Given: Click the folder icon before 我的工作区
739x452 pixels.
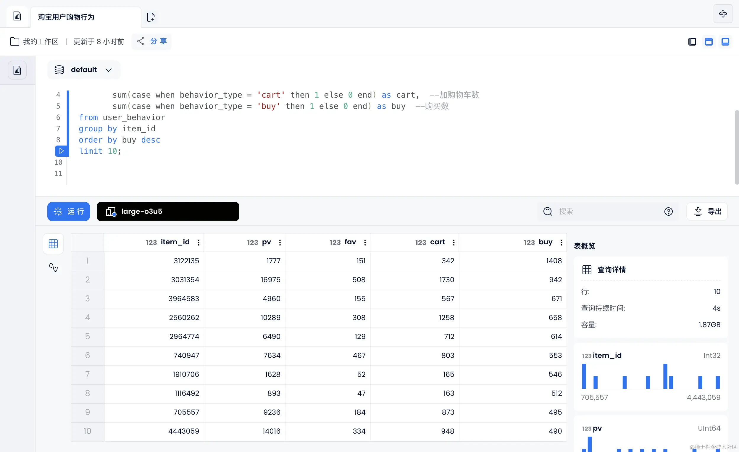Looking at the screenshot, I should (x=15, y=41).
